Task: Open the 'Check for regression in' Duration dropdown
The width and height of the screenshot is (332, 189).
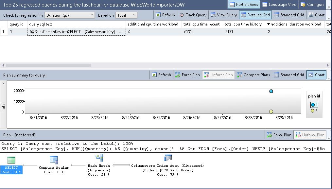Action: click(69, 15)
